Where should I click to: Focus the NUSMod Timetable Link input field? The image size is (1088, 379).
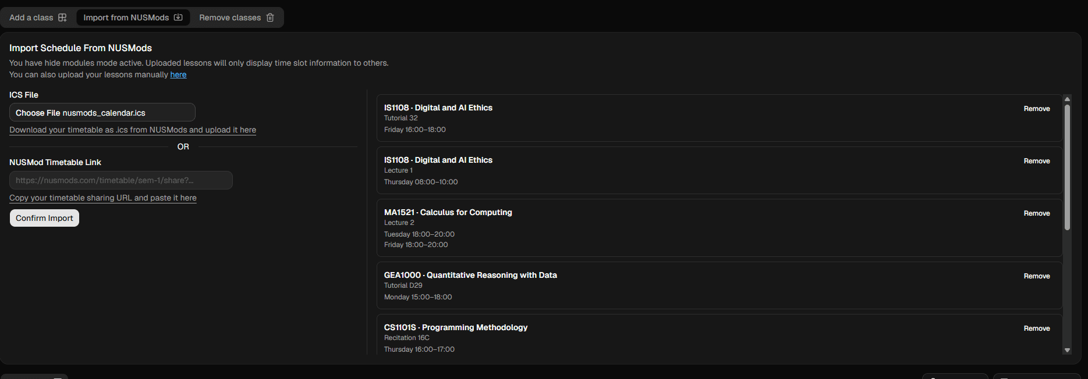121,180
